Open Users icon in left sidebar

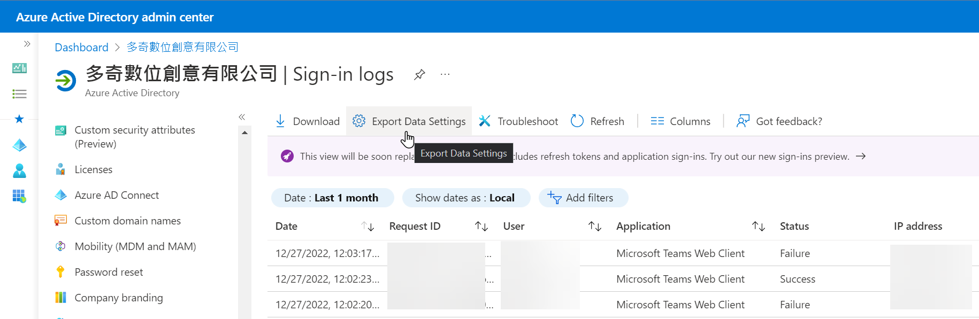pos(19,170)
